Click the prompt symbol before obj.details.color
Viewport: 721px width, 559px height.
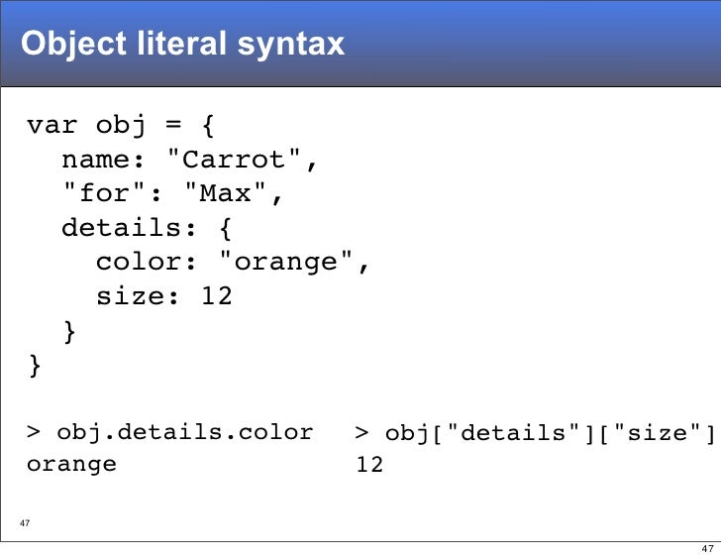pyautogui.click(x=34, y=431)
